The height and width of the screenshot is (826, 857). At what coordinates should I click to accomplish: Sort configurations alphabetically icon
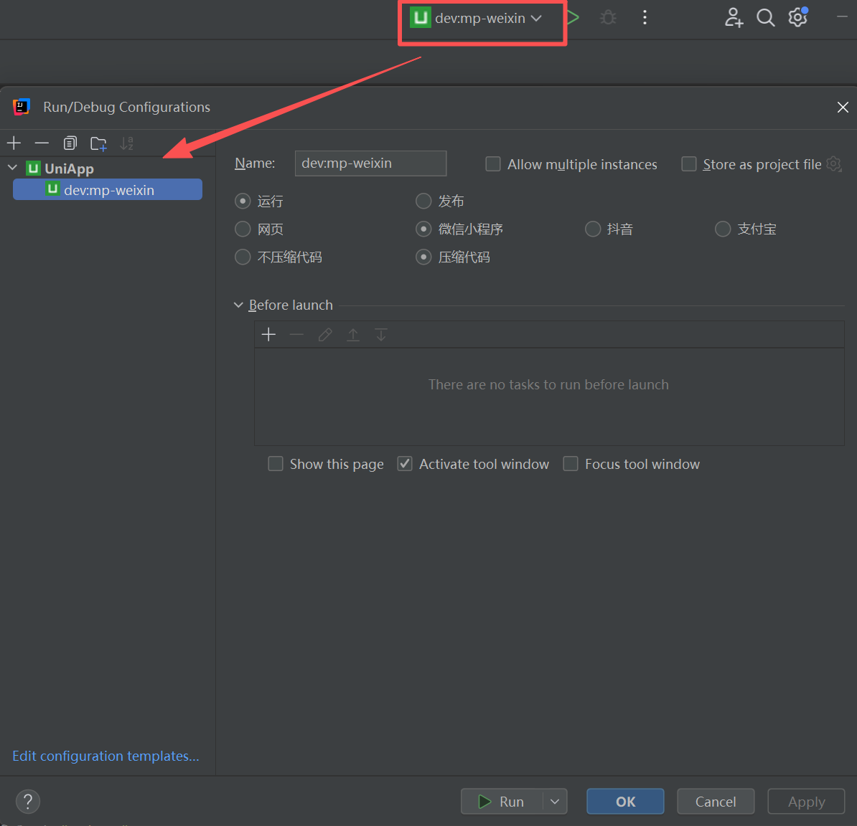[x=127, y=143]
